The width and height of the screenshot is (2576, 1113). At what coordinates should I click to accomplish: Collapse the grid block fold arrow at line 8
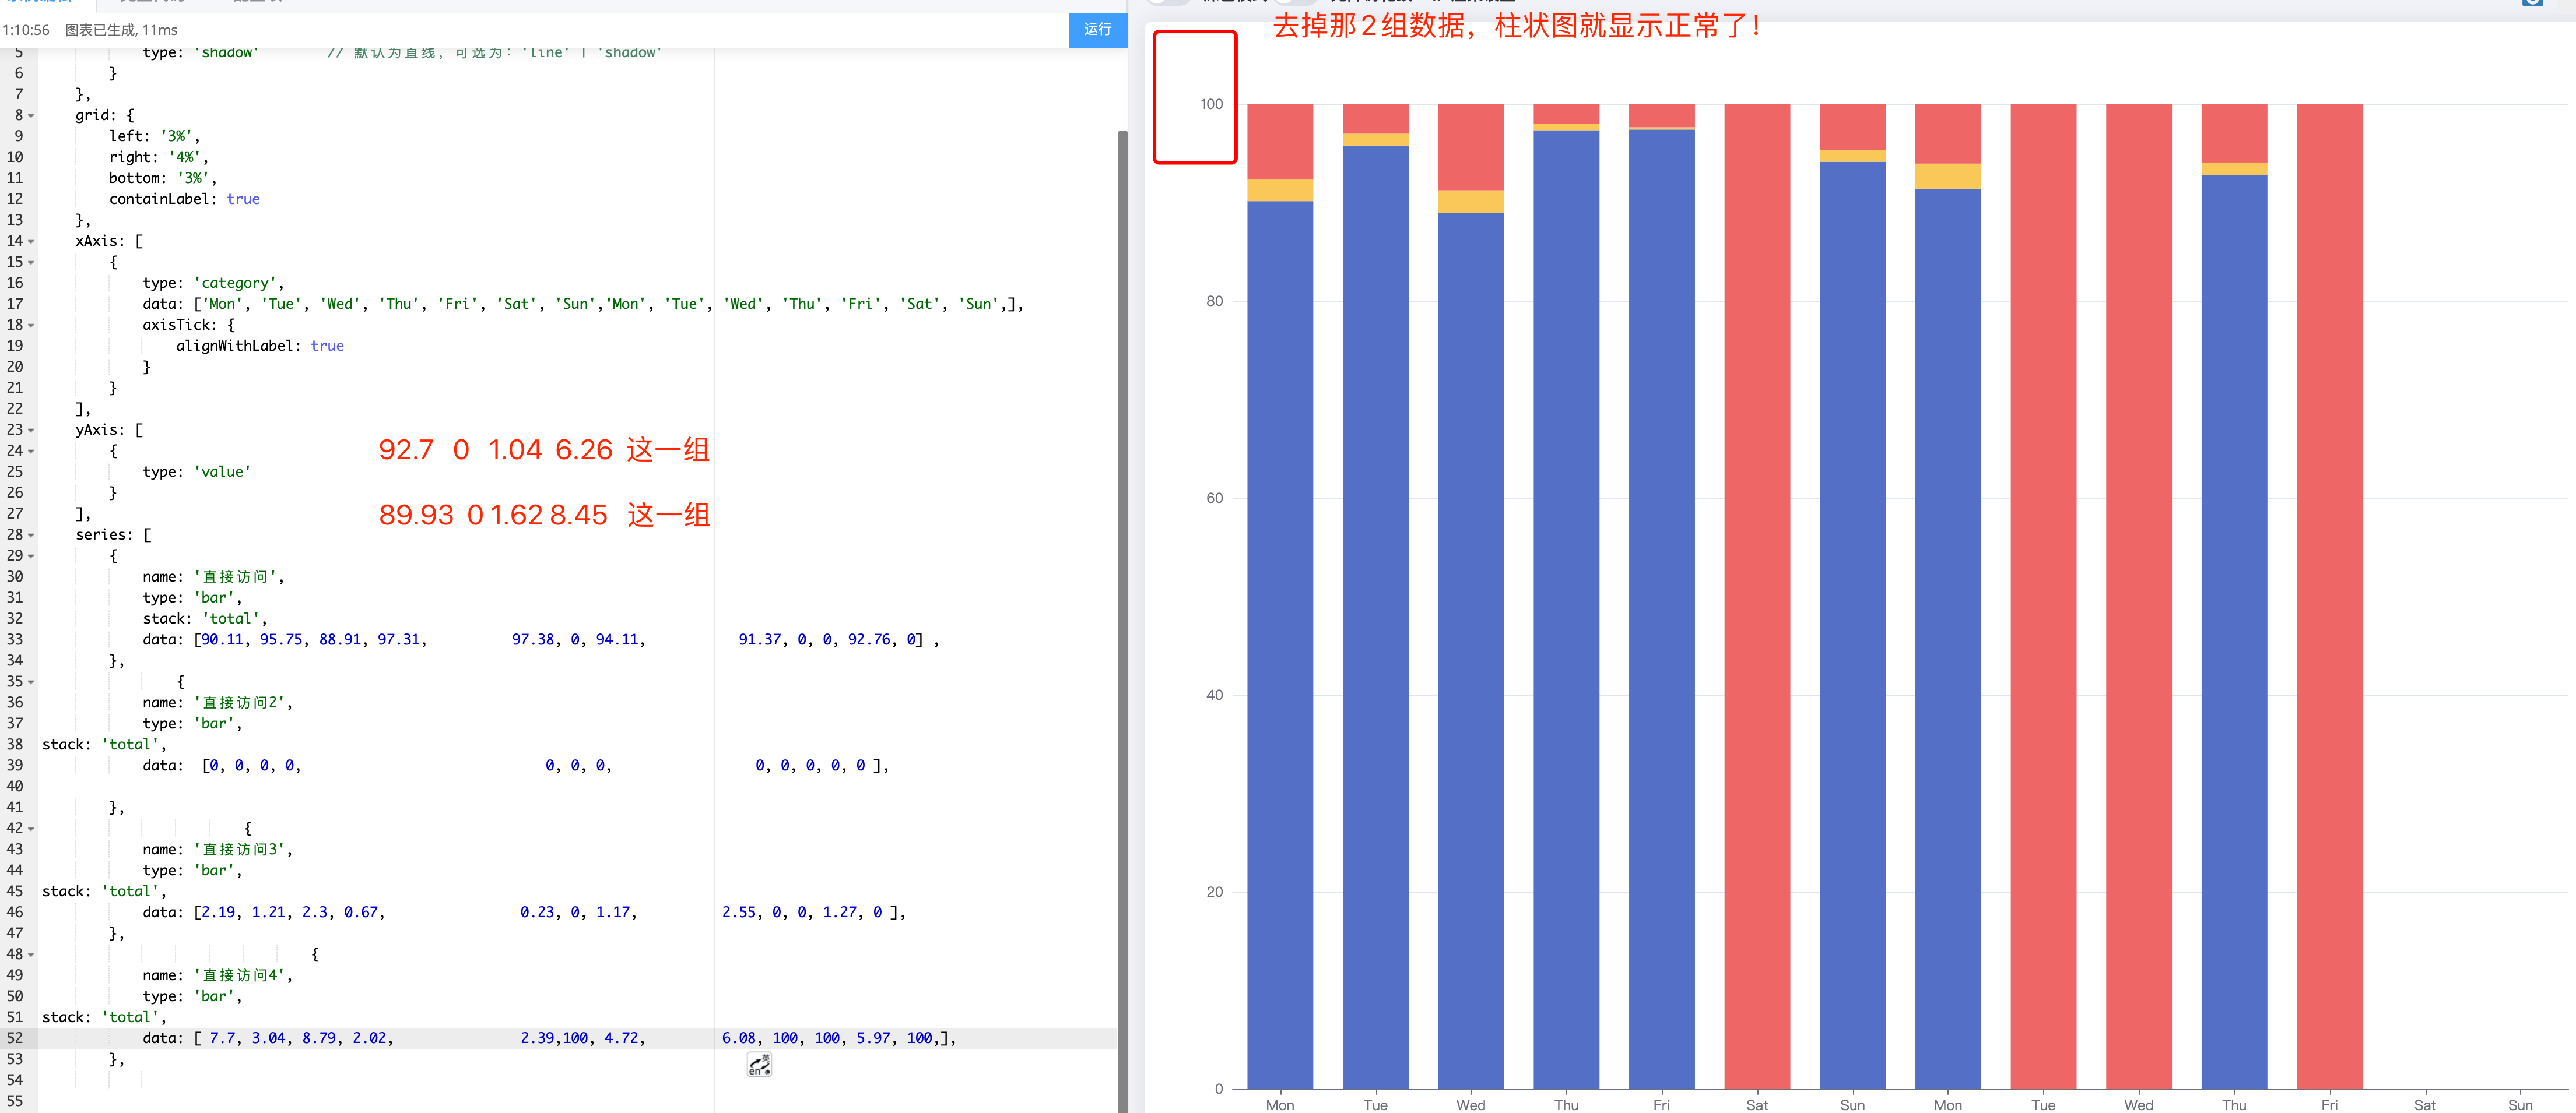31,116
